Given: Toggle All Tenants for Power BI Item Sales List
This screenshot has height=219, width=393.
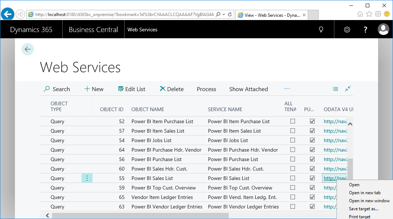Looking at the screenshot, I should (292, 131).
